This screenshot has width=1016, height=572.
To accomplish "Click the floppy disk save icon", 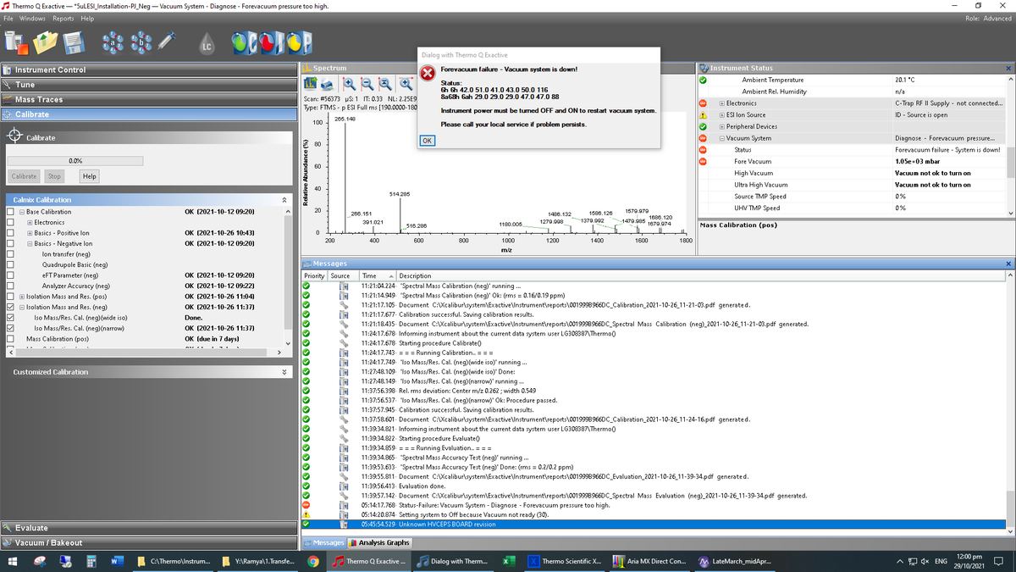I will 73,42.
